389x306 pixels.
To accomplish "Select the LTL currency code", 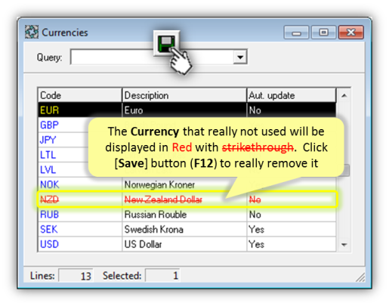I will [x=48, y=155].
